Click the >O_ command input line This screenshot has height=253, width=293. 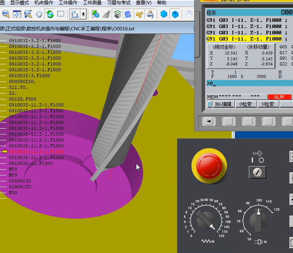point(250,83)
